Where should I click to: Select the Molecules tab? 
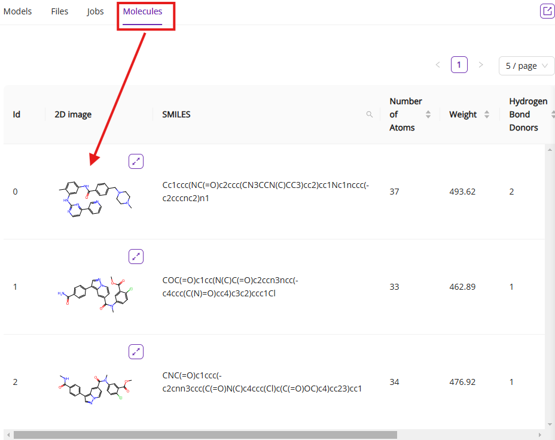click(x=142, y=11)
